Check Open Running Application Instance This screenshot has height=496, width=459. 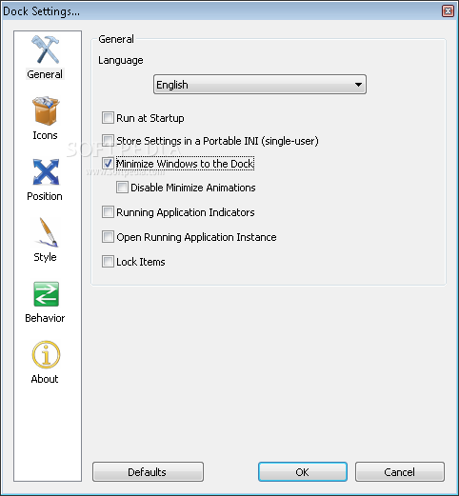[108, 237]
